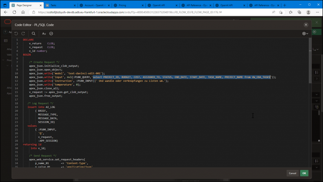The image size is (323, 182).
Task: Open find in code editor
Action: (33, 33)
